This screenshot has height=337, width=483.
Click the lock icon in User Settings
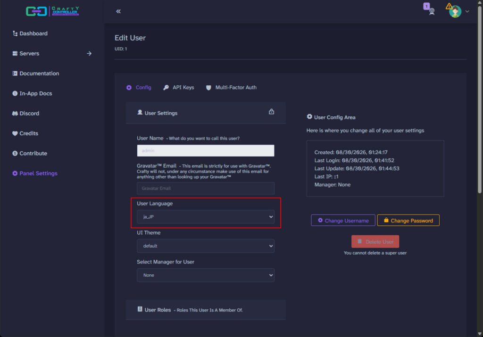(271, 111)
